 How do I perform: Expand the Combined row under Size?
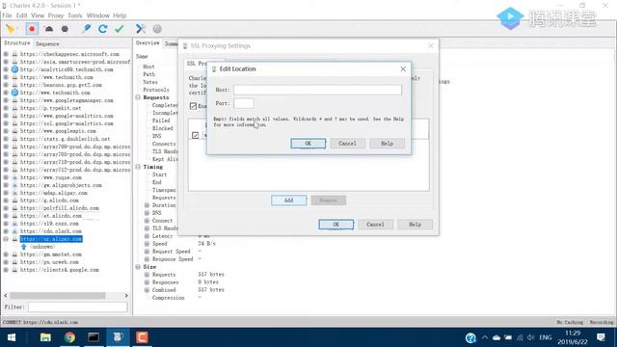[x=147, y=290]
